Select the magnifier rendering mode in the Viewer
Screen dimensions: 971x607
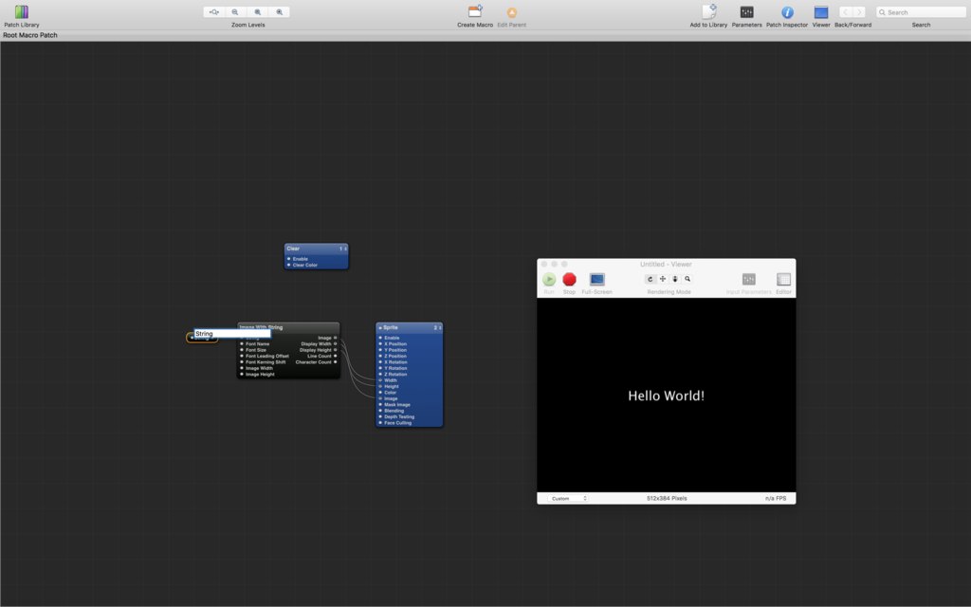687,280
